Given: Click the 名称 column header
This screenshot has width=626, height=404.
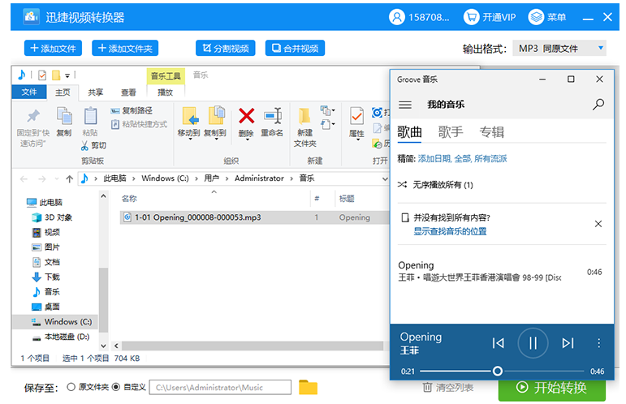Looking at the screenshot, I should [x=129, y=199].
